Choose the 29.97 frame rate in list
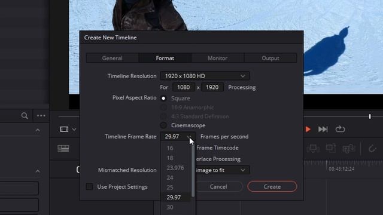The height and width of the screenshot is (215, 383). pos(176,197)
